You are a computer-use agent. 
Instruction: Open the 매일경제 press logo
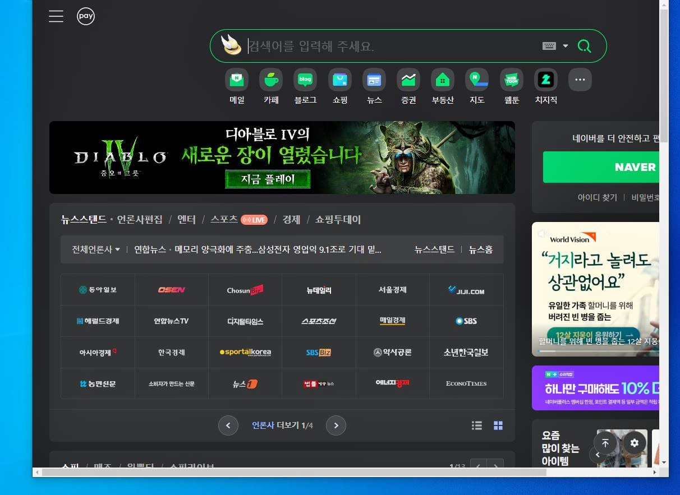click(392, 321)
